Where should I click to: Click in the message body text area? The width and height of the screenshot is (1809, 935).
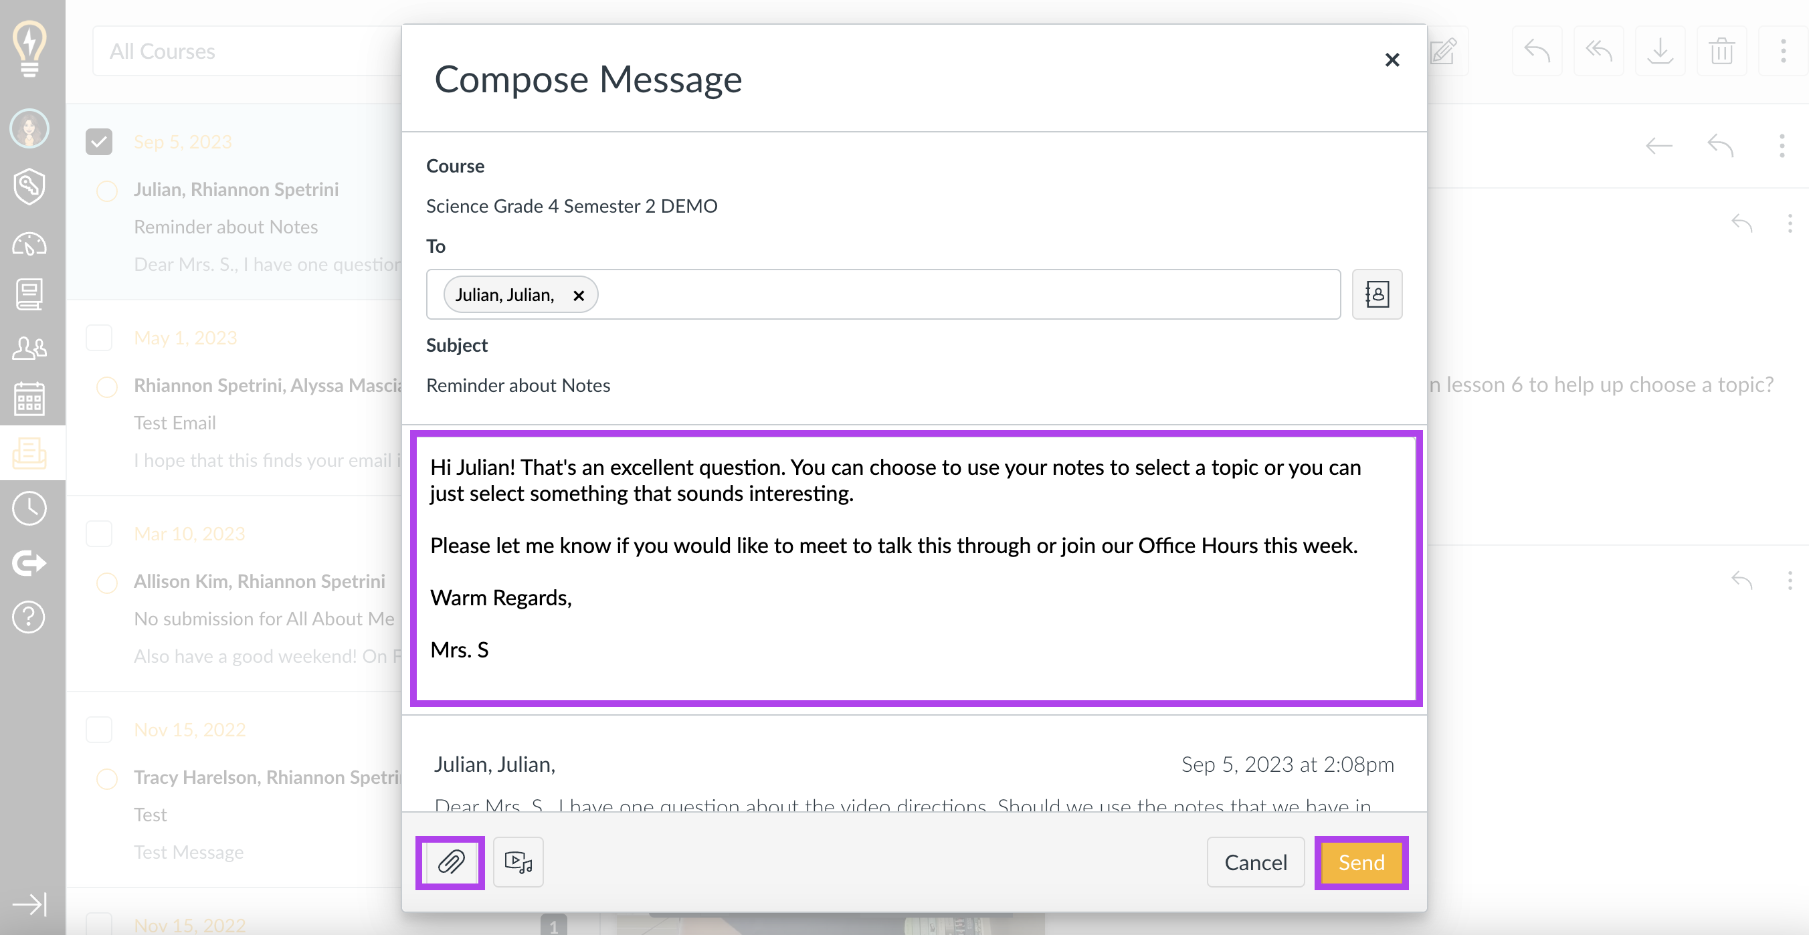coord(916,568)
